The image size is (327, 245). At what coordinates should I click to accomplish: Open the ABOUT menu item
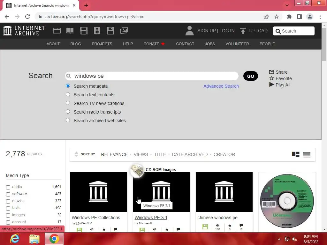pyautogui.click(x=53, y=44)
